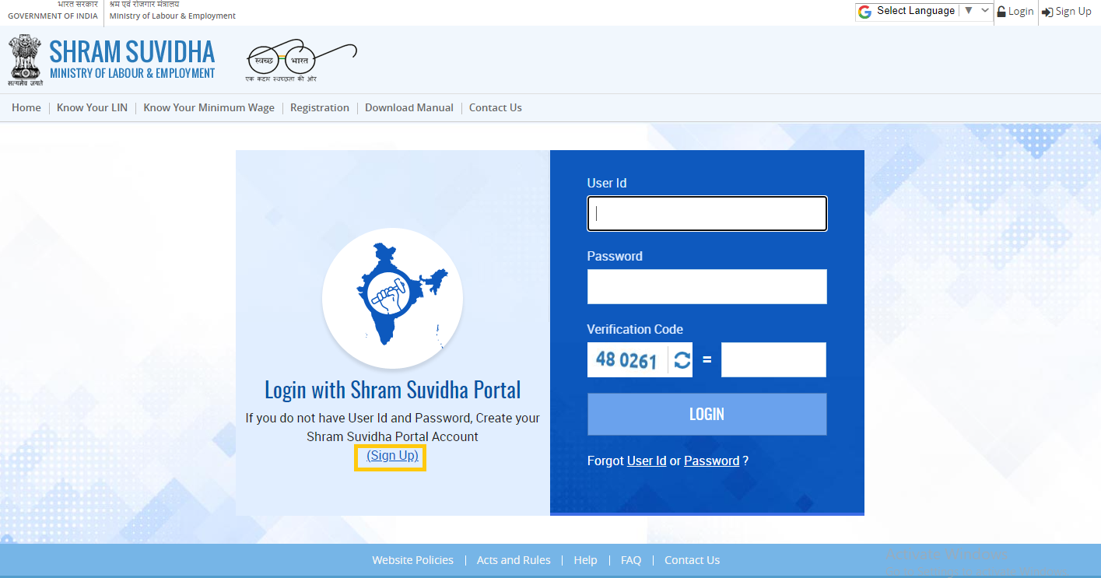Open FAQ link in footer

(630, 560)
